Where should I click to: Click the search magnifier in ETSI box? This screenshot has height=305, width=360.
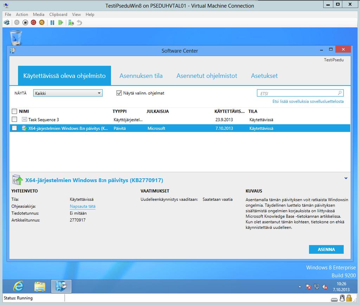340,93
